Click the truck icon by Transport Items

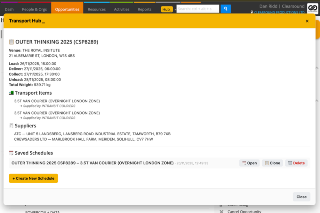pos(11,93)
